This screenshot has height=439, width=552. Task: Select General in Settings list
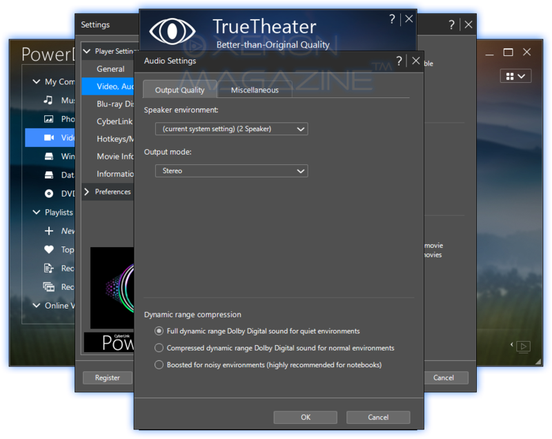108,69
